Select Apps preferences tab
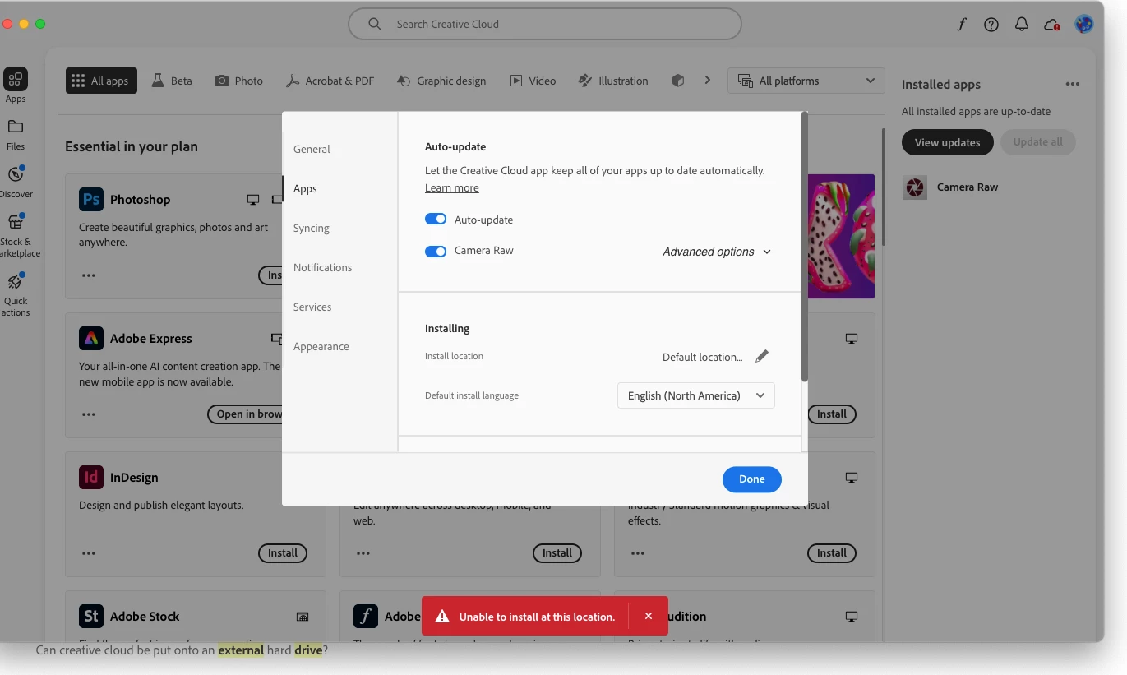 [x=305, y=188]
